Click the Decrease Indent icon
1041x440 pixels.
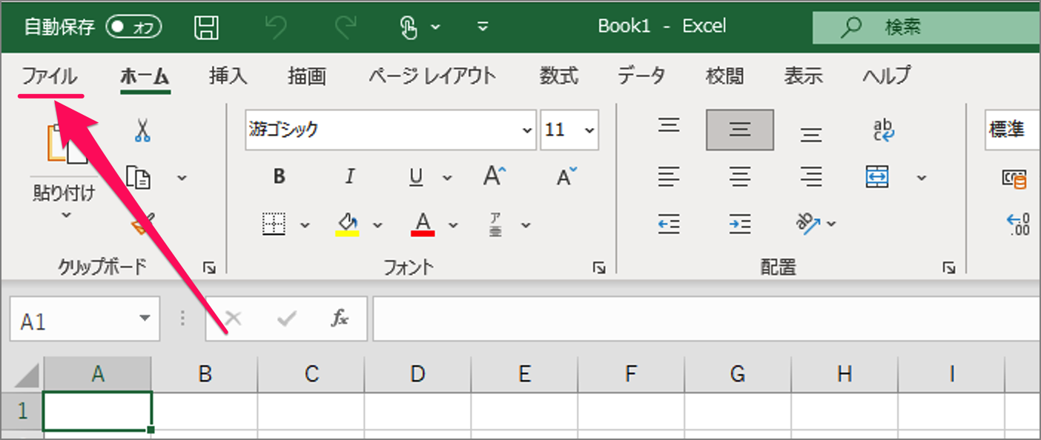coord(669,224)
